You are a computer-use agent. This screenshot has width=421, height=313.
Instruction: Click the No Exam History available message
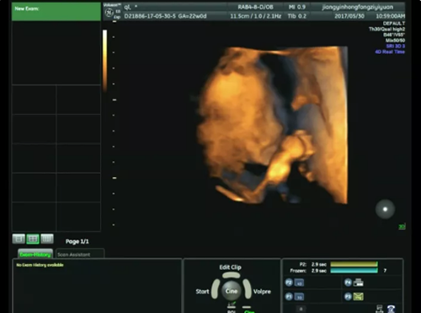(40, 265)
